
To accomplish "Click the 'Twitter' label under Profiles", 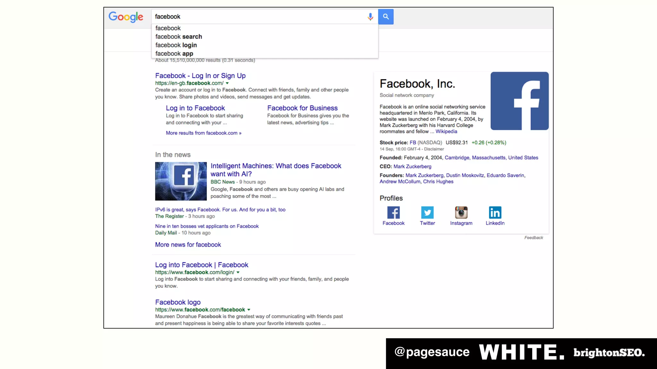I will [427, 223].
